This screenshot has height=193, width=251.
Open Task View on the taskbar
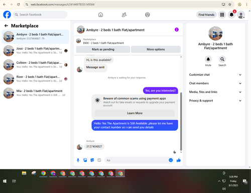pos(14,181)
